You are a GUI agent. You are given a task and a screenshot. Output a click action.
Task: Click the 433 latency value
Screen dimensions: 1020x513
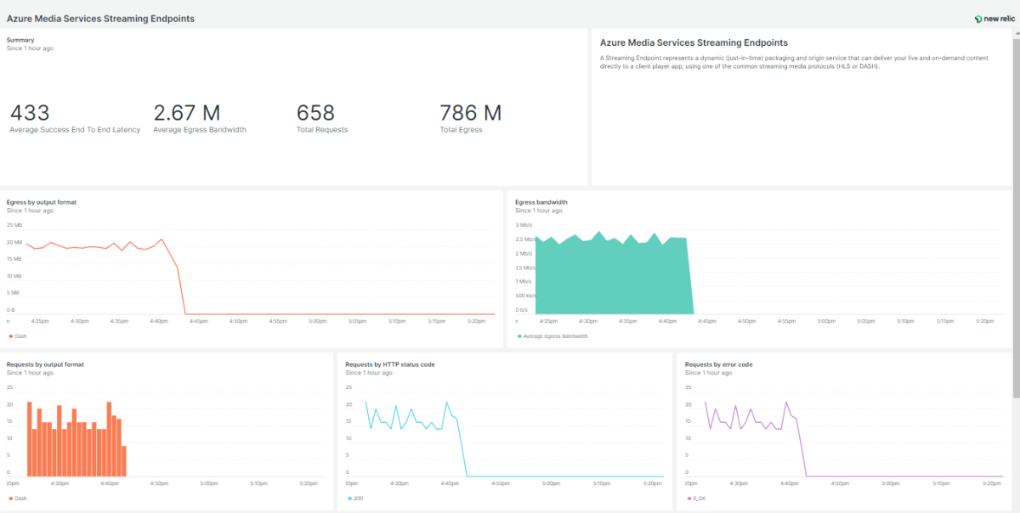click(30, 112)
